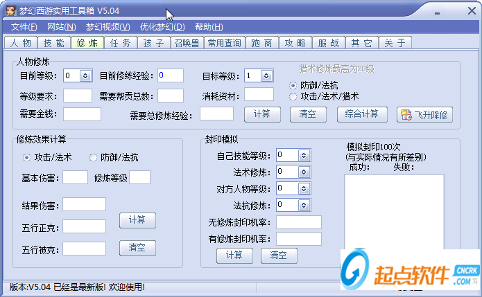This screenshot has width=482, height=297.
Task: Switch to the 服战 tab
Action: pos(329,43)
